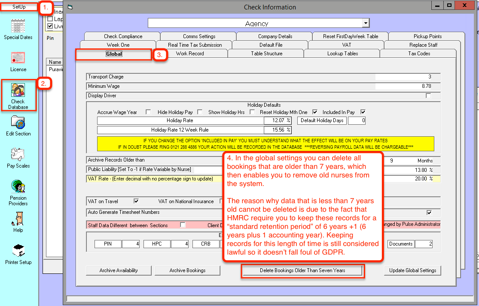Open the Pay Scales icon
This screenshot has height=306, width=479.
click(x=18, y=155)
